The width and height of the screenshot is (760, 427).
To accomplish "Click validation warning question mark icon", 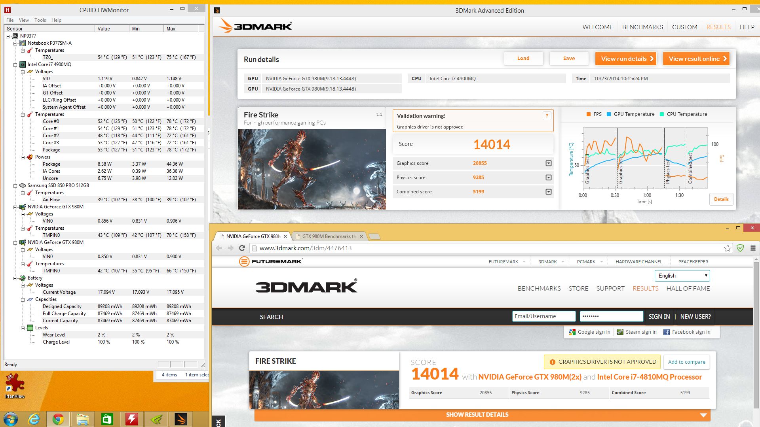I will pos(547,116).
